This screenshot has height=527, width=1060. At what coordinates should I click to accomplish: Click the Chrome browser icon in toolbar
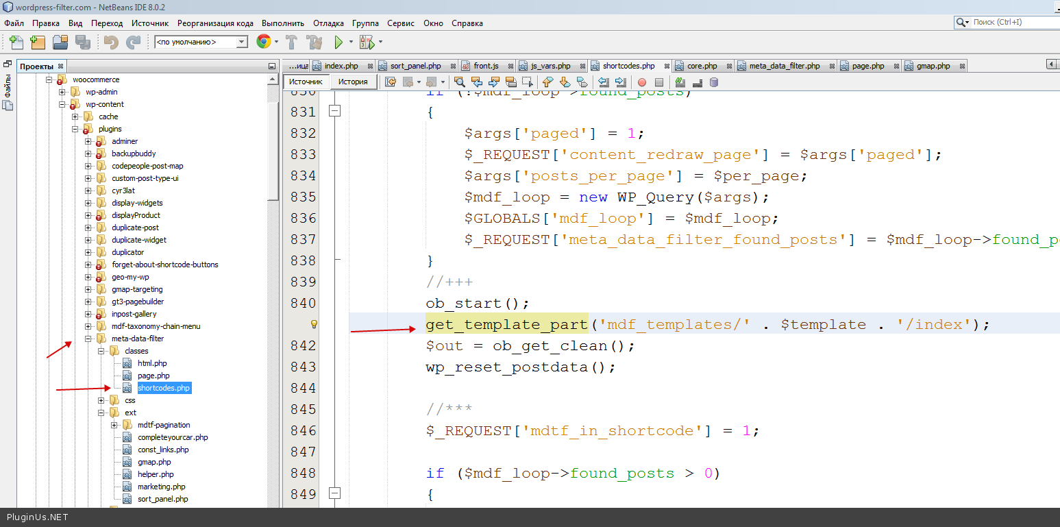coord(263,42)
